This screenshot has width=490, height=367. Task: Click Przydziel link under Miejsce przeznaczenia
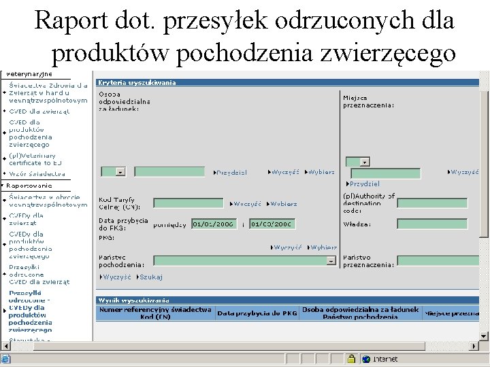[363, 183]
